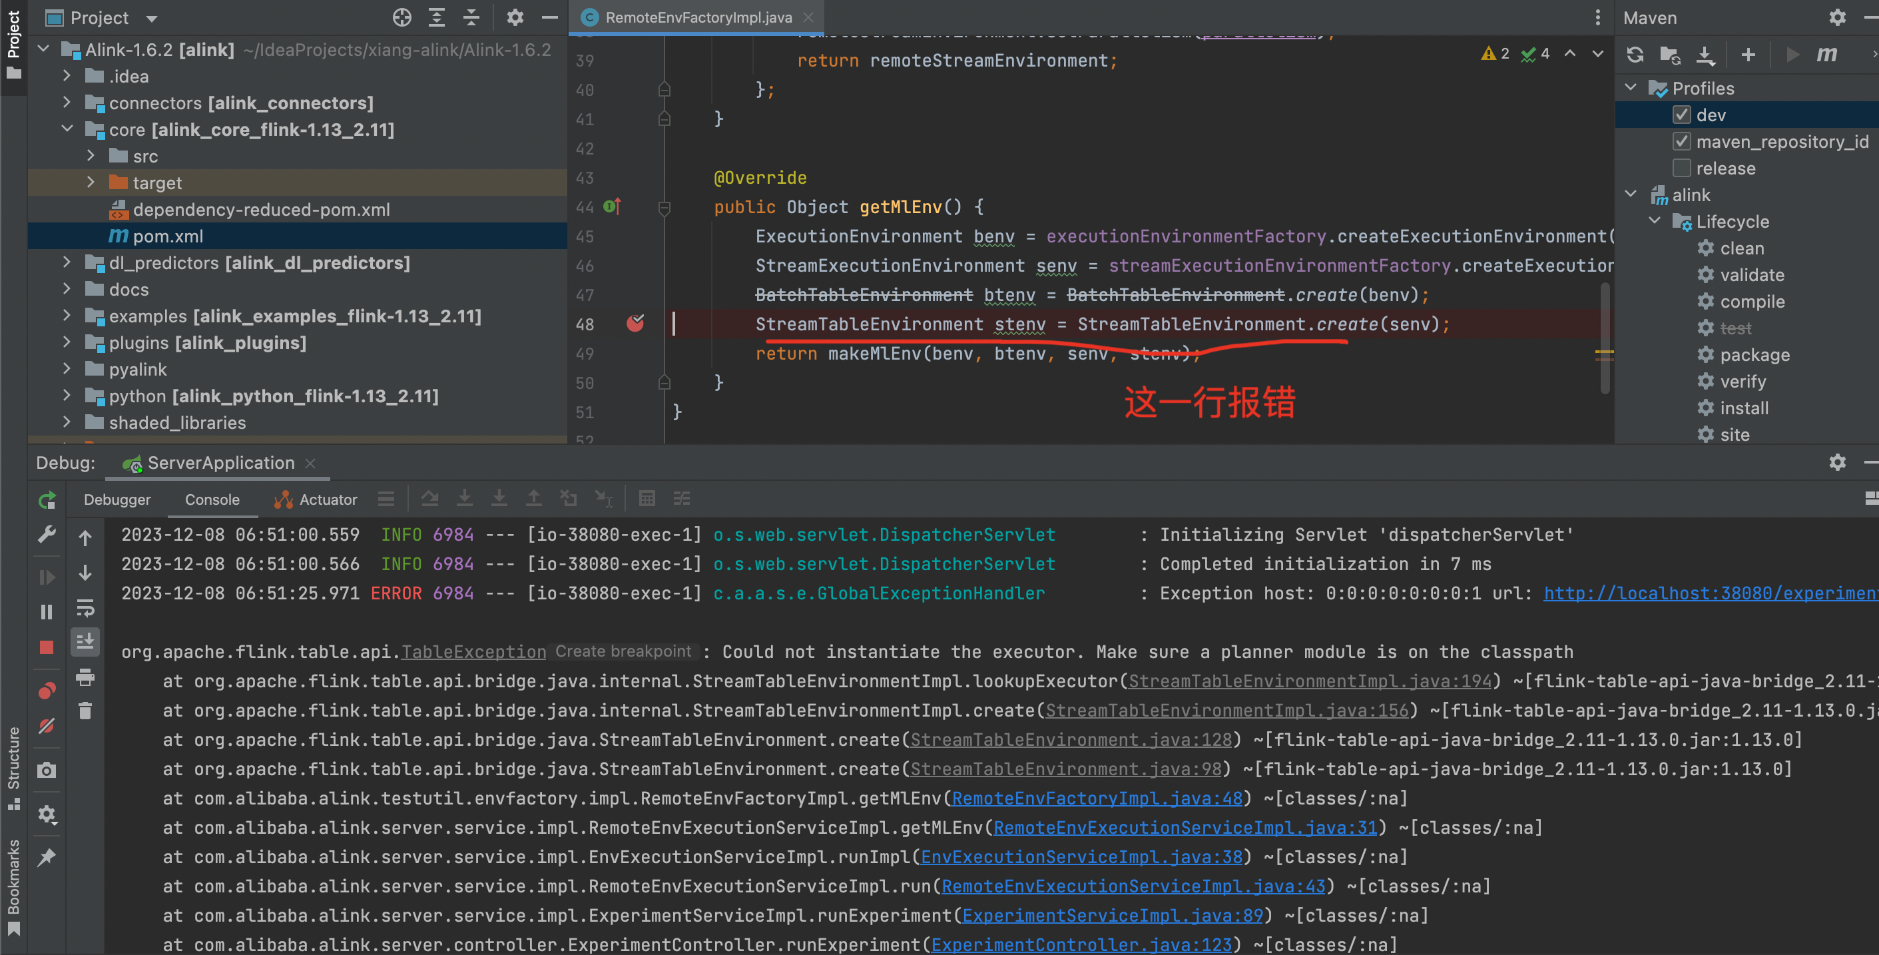The width and height of the screenshot is (1879, 955).
Task: Open the wrench Modify Run Configuration icon
Action: [47, 535]
